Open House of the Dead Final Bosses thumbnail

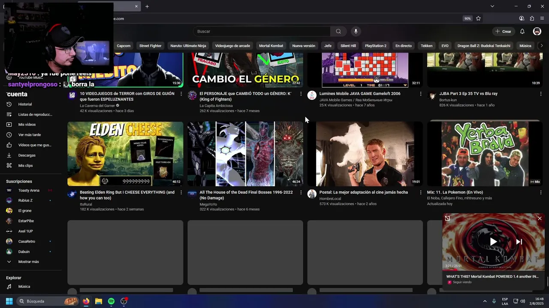(x=245, y=154)
